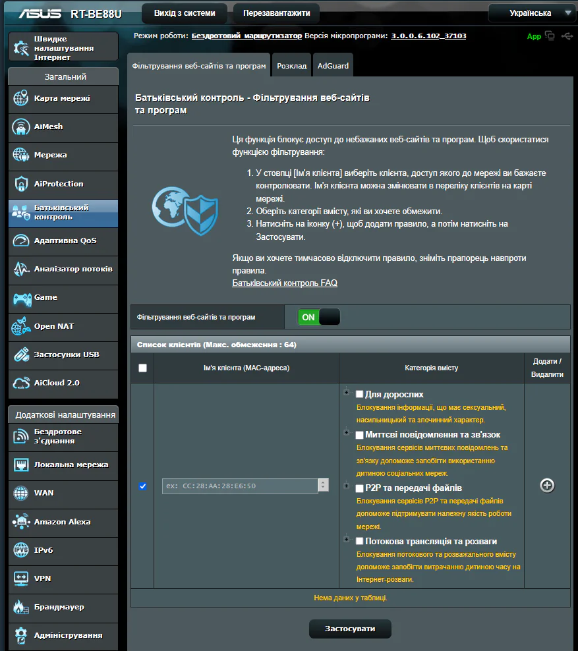Open the Українська language dropdown
The height and width of the screenshot is (651, 578).
[x=533, y=13]
